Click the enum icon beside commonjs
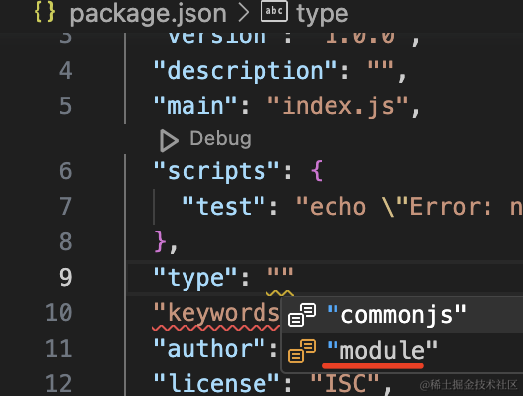Image resolution: width=523 pixels, height=396 pixels. pyautogui.click(x=302, y=315)
